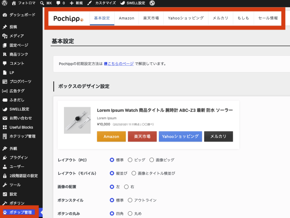Viewport: 290px width, 218px height.
Task: Click the ホテリップ管理 building icon
Action: [5, 136]
